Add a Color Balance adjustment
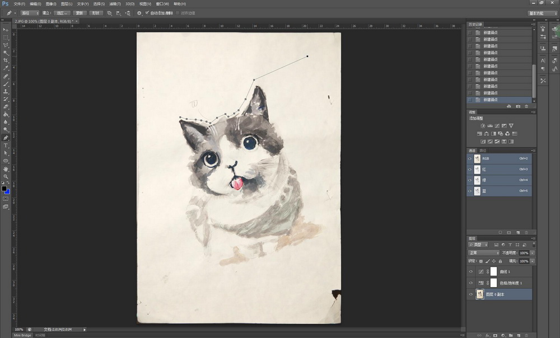Viewport: 560px width, 338px height. click(x=487, y=134)
